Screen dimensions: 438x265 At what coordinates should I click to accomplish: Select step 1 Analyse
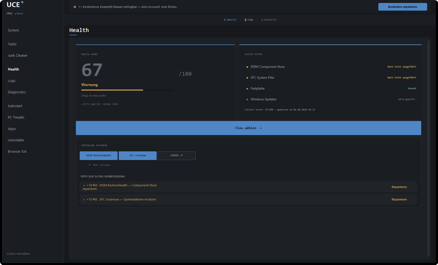[230, 20]
